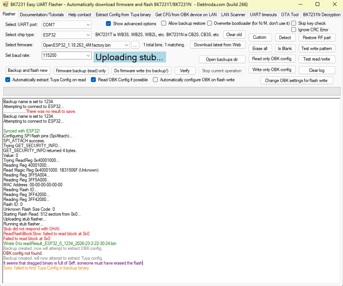
Task: Click log line 'There was no result to save.'
Action: [x=51, y=111]
